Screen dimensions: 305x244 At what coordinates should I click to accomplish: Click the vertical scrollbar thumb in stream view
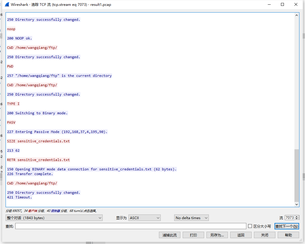[296, 175]
